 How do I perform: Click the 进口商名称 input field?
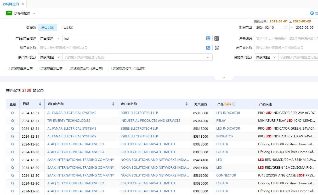point(122,48)
